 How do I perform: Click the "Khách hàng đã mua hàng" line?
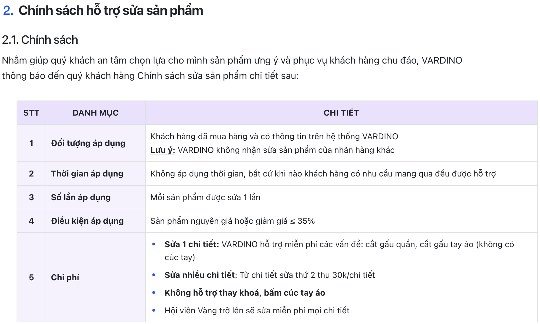(x=274, y=137)
